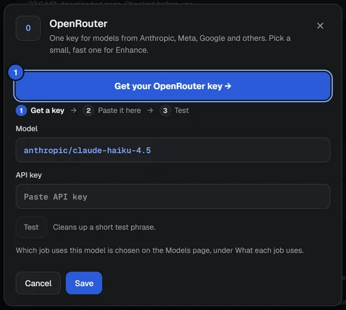Image resolution: width=346 pixels, height=310 pixels.
Task: Open the Get your OpenRouter key link
Action: (173, 86)
